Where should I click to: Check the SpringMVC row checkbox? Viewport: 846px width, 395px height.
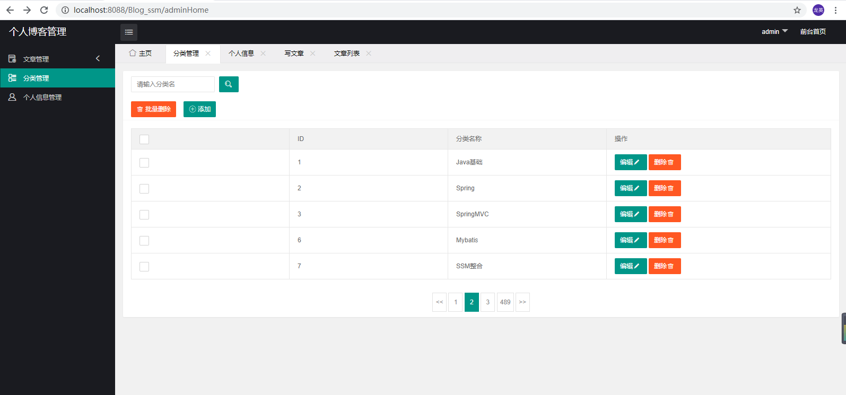coord(144,215)
